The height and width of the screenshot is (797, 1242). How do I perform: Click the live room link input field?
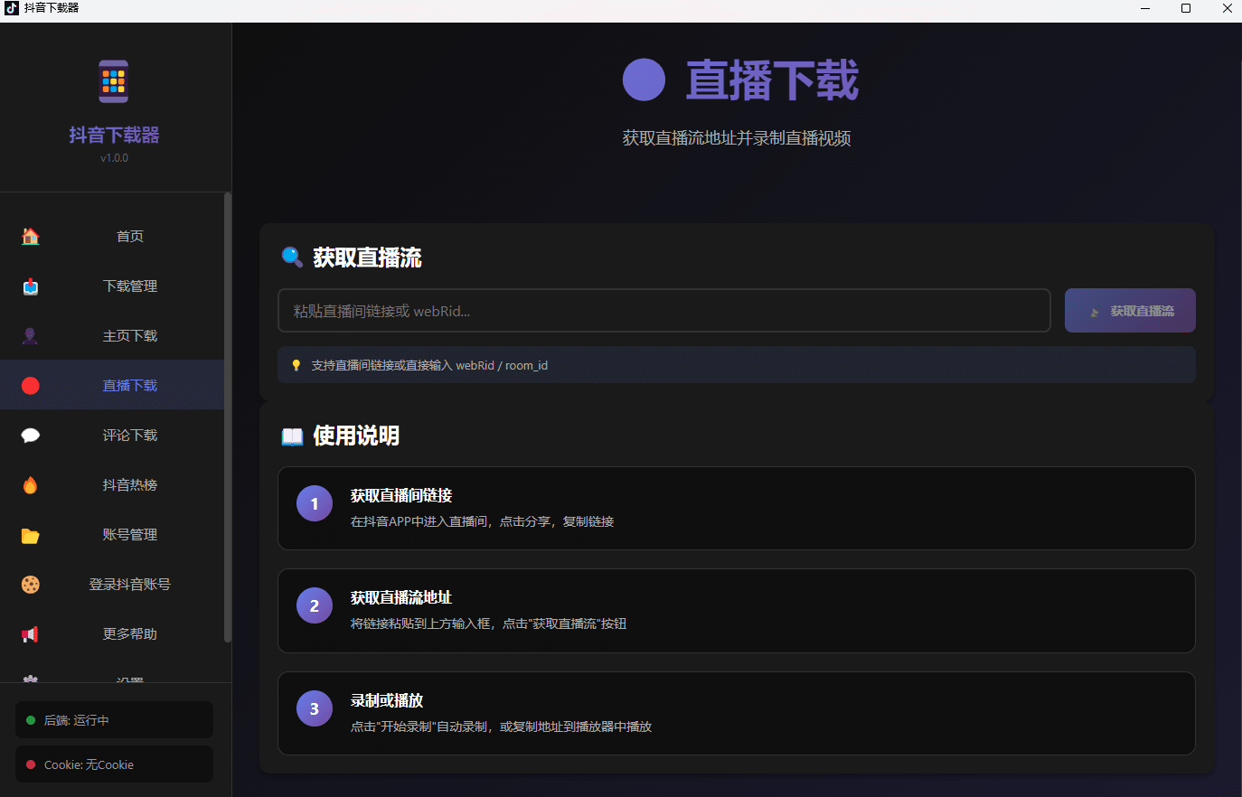coord(664,310)
